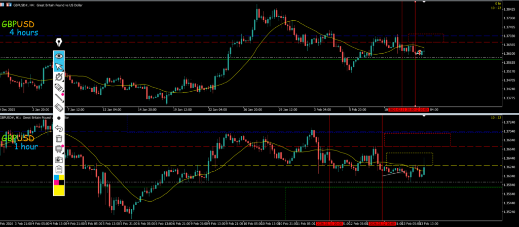Choose the straight line drawing tool
This screenshot has width=519, height=227.
coord(59,97)
